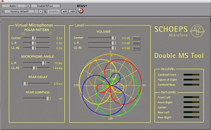Screen dimensions: 211x130
Task: Click the Center polar pattern slider handle
Action: [x=33, y=38]
